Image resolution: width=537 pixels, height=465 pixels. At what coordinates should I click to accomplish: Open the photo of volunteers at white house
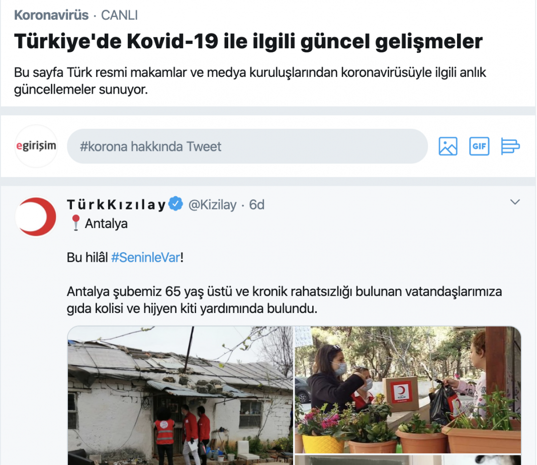pyautogui.click(x=180, y=396)
